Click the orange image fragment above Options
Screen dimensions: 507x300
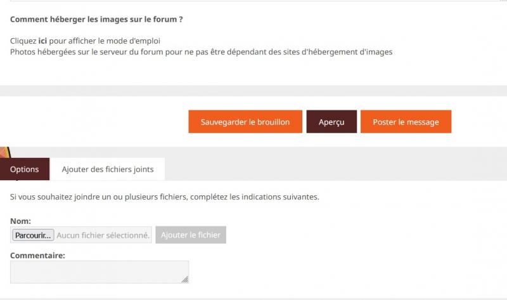4,153
